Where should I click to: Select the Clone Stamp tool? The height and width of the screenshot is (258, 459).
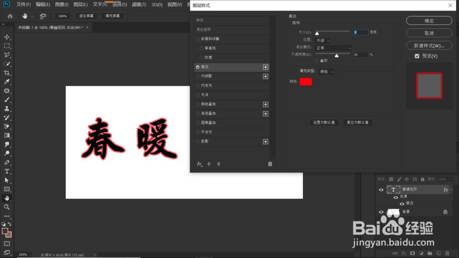coord(7,109)
